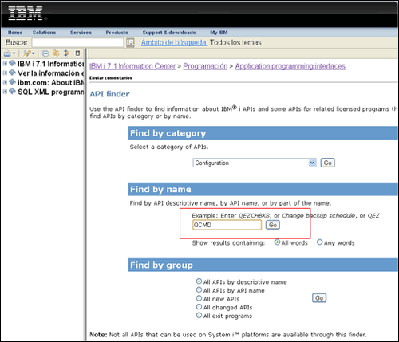
Task: Expand the ibm.com: About IBM tree node
Action: point(5,82)
